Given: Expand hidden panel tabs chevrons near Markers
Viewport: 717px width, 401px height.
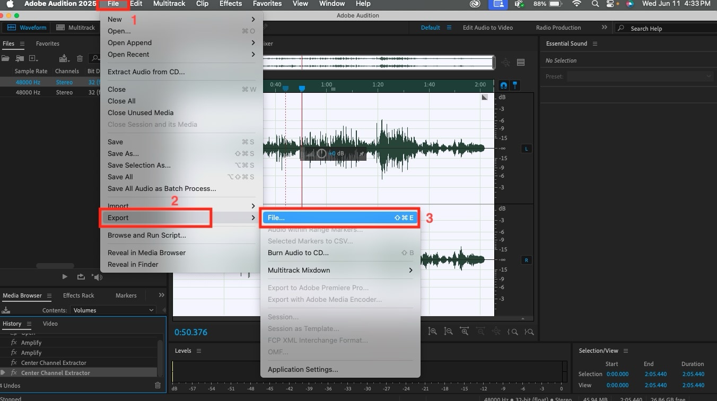Looking at the screenshot, I should [x=162, y=295].
